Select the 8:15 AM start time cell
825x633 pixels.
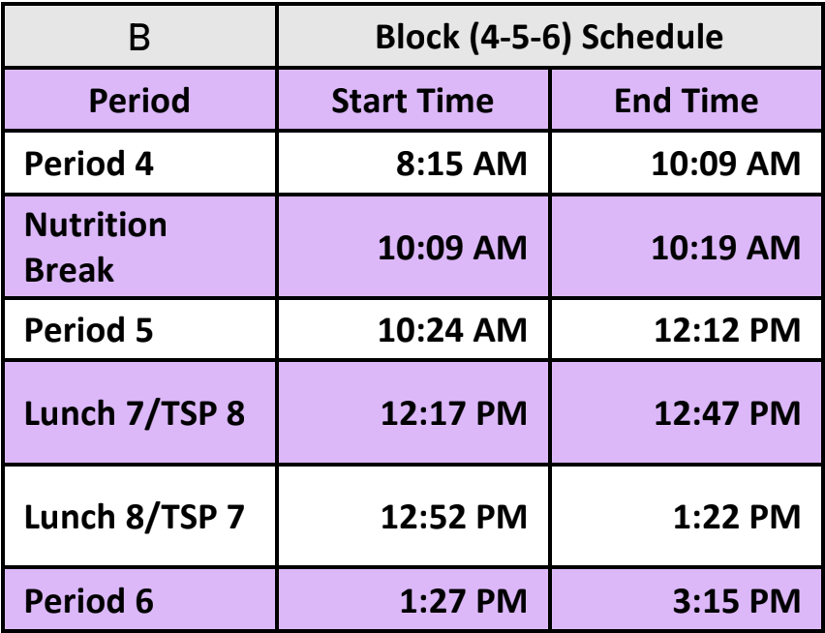coord(413,163)
